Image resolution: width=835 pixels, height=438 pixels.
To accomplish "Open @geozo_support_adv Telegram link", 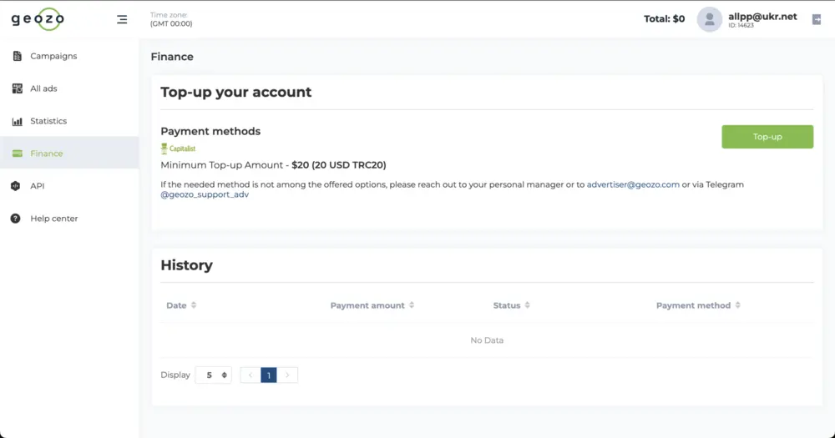I will [205, 194].
